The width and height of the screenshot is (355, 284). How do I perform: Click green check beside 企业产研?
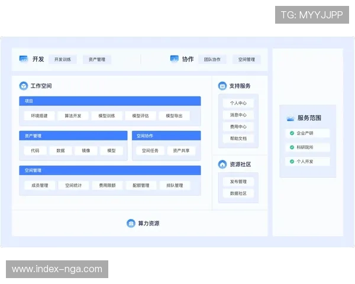coord(292,133)
